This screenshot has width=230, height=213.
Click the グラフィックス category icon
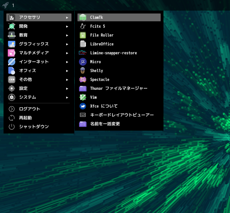[x=12, y=44]
